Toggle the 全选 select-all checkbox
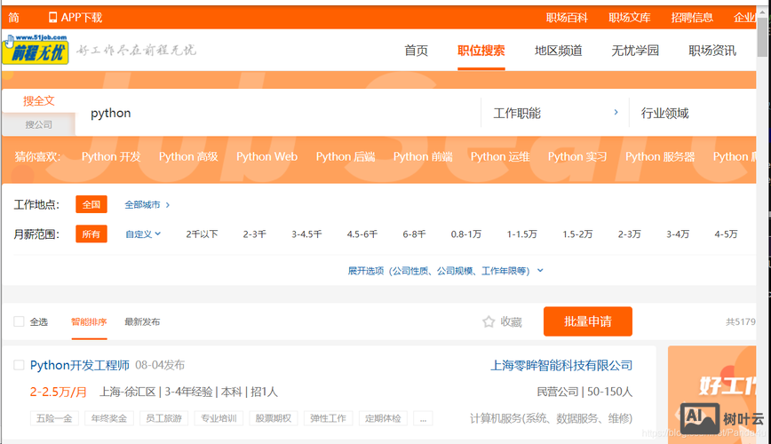The image size is (771, 444). 19,321
